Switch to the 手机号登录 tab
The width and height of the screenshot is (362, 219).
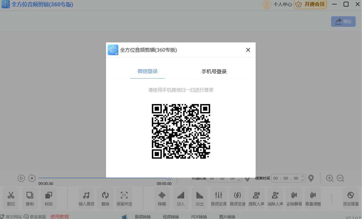tap(215, 72)
